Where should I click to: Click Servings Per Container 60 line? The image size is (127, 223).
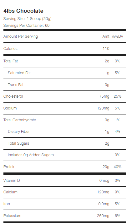point(26,26)
